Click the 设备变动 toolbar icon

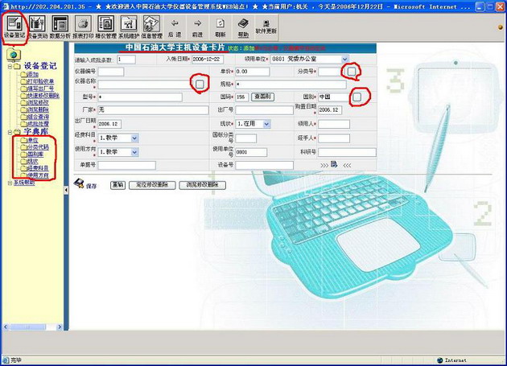[37, 26]
